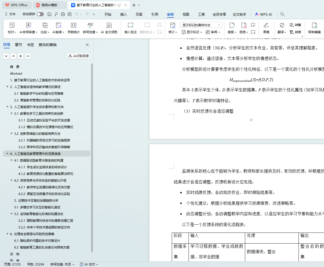Open the 显示标记的最终状态 dropdown

(x=201, y=25)
